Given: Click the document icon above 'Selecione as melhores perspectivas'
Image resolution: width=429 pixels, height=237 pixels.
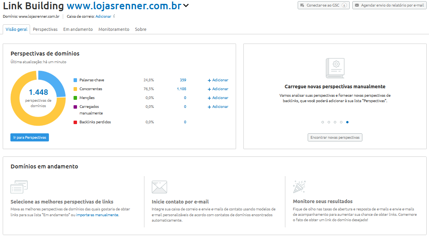Looking at the screenshot, I should [x=19, y=187].
